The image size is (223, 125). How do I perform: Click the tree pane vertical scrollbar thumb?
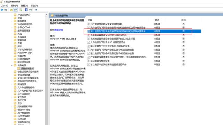coord(46,92)
